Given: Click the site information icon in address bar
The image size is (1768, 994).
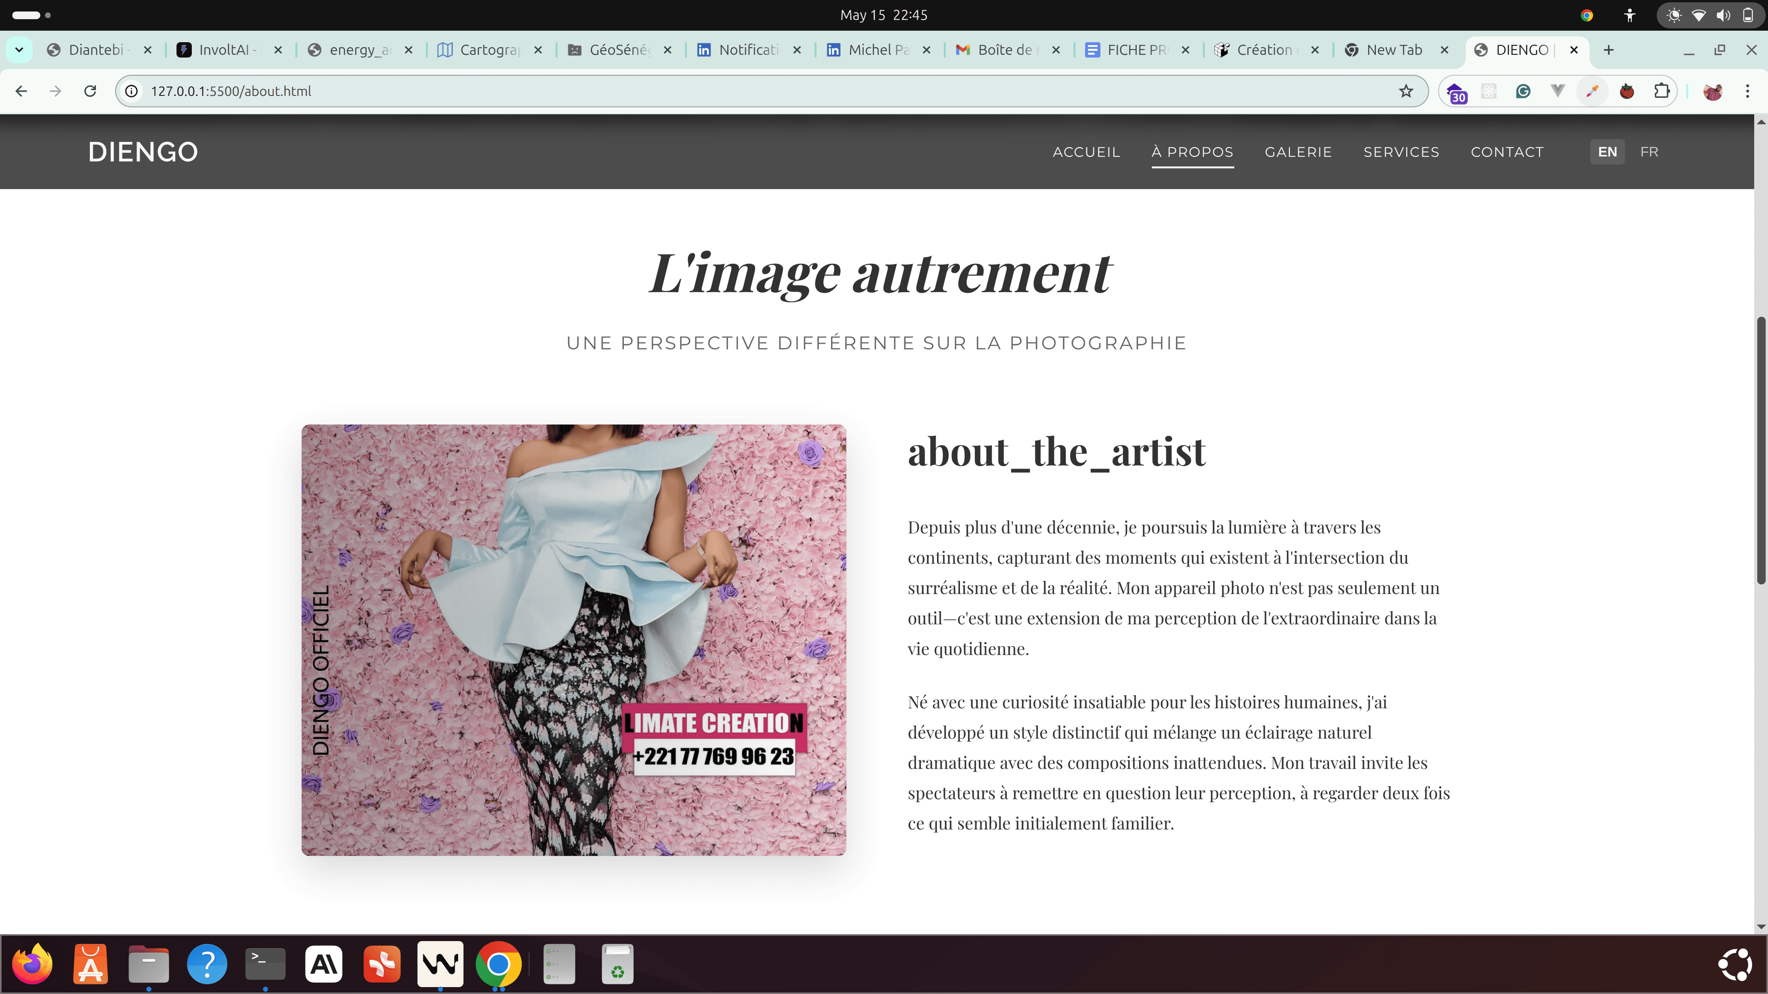Looking at the screenshot, I should coord(132,91).
